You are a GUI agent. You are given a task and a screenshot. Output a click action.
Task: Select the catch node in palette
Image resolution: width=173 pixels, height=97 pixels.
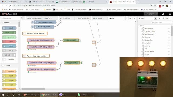click(x=9, y=41)
